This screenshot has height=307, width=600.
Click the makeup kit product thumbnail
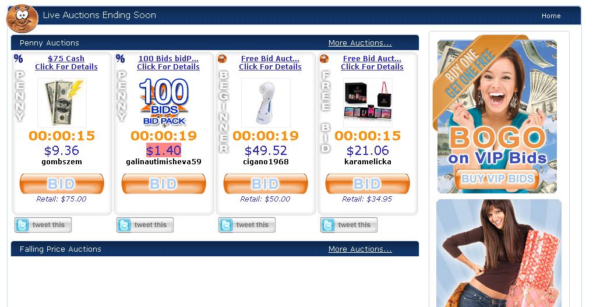tap(368, 103)
